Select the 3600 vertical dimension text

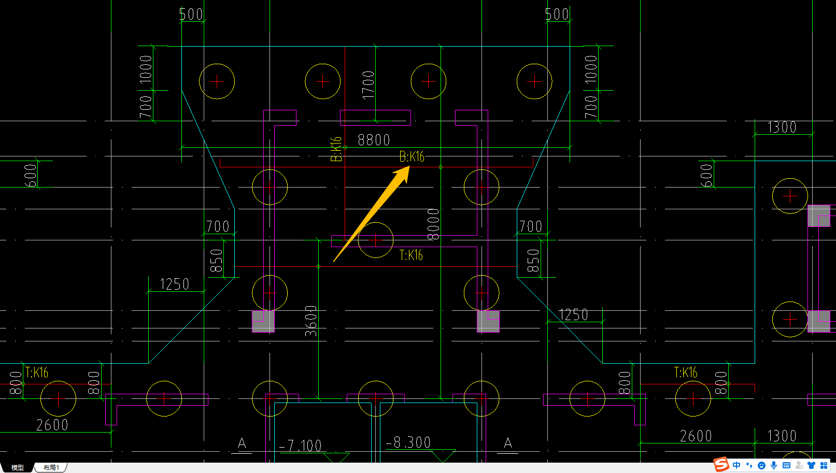[311, 321]
